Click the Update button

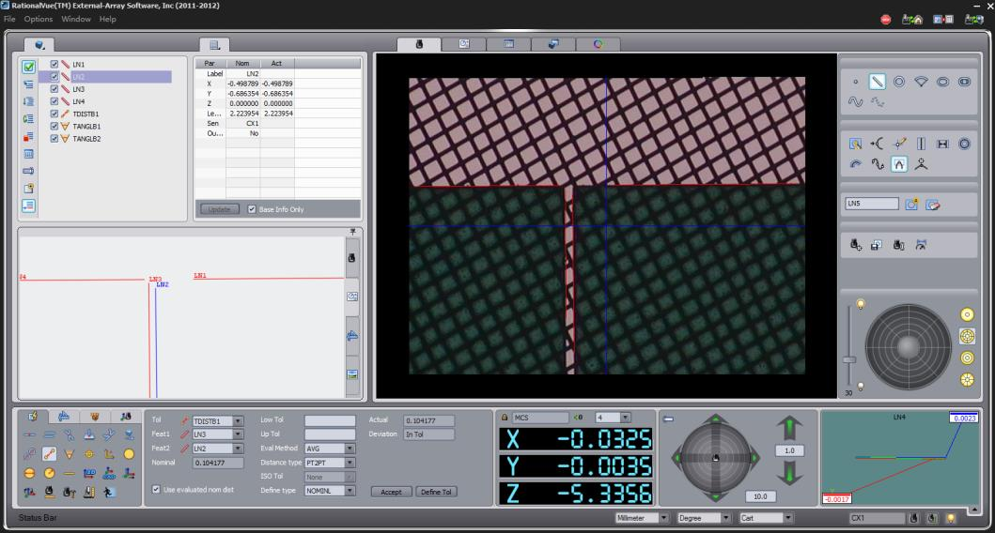(x=220, y=209)
